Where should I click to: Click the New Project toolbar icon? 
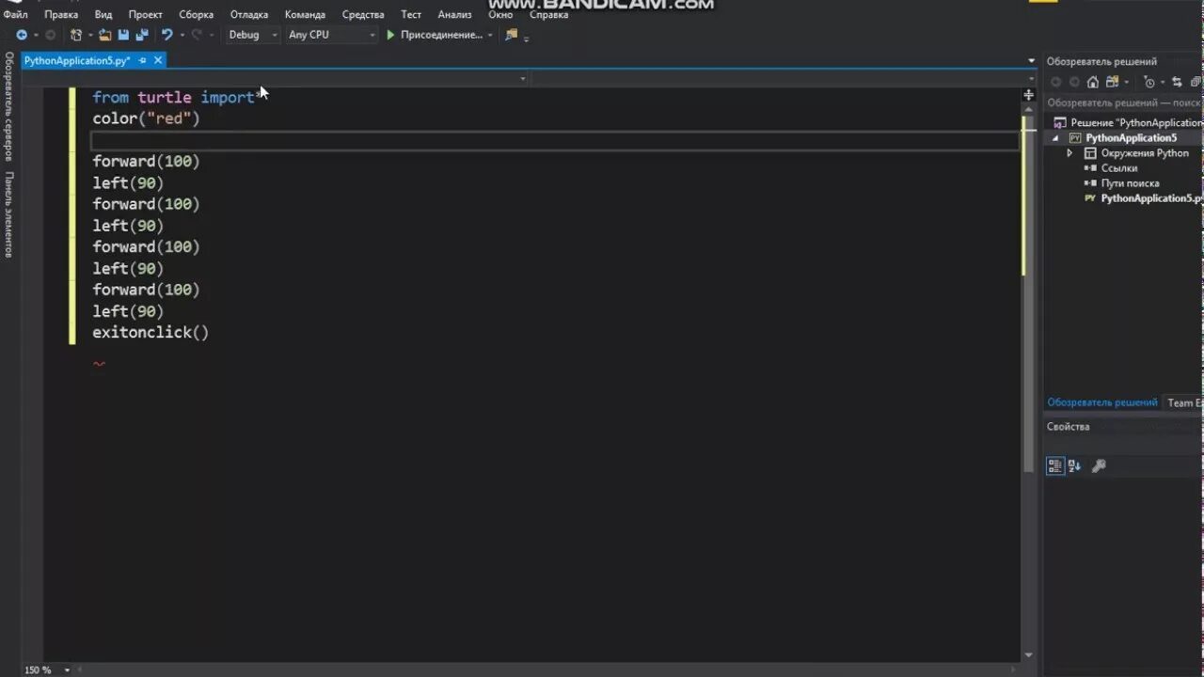click(x=76, y=35)
